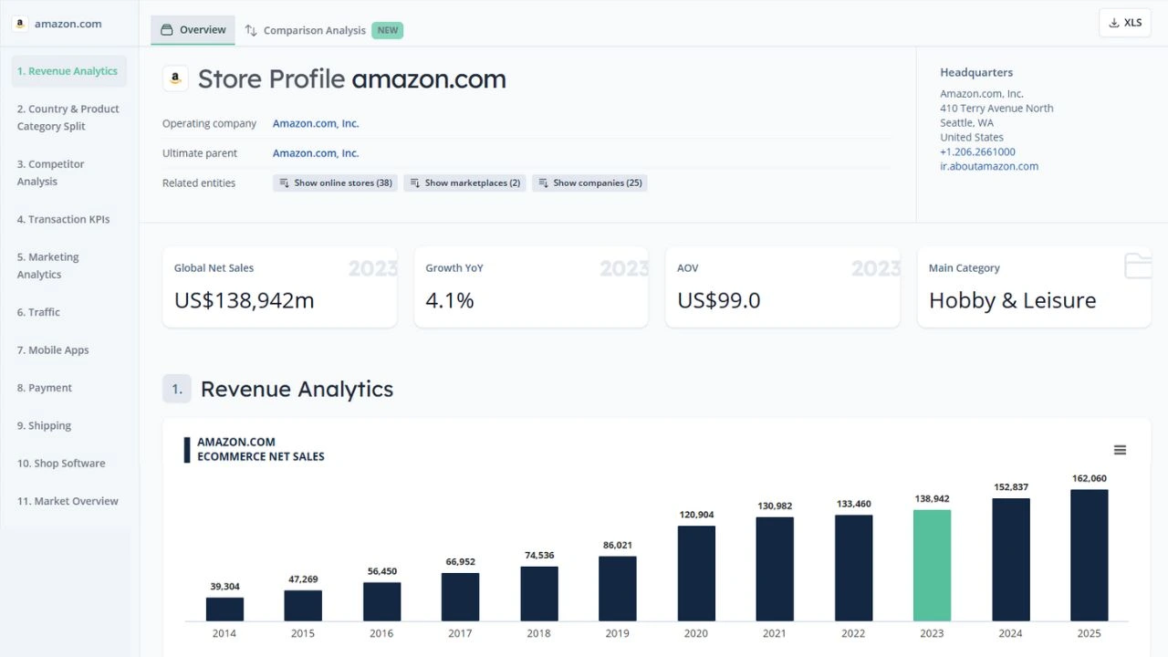Click the Amazon.com, Inc. operating company link
The width and height of the screenshot is (1168, 657).
(x=316, y=122)
